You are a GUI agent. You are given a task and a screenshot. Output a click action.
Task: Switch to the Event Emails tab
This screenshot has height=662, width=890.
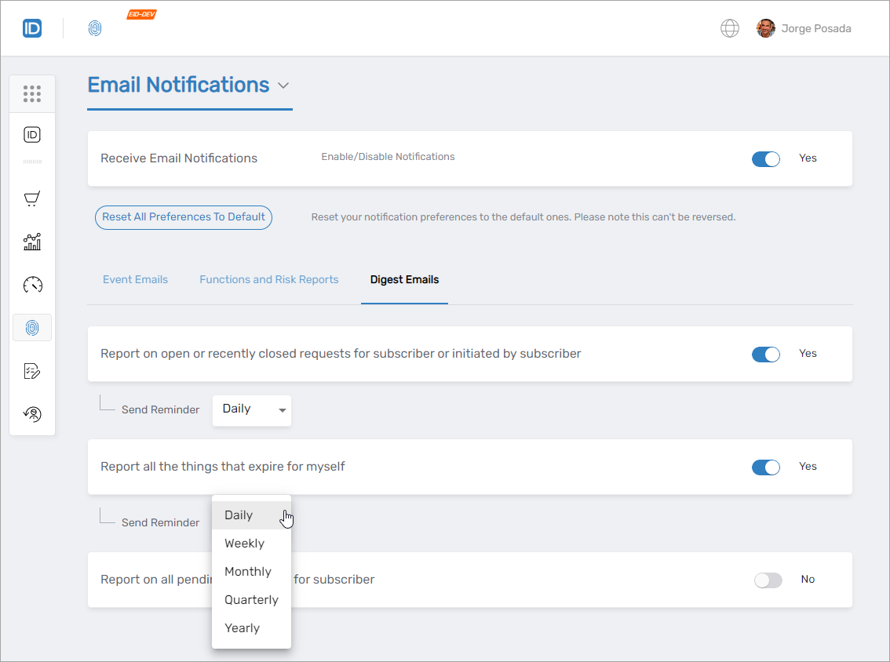pyautogui.click(x=135, y=279)
